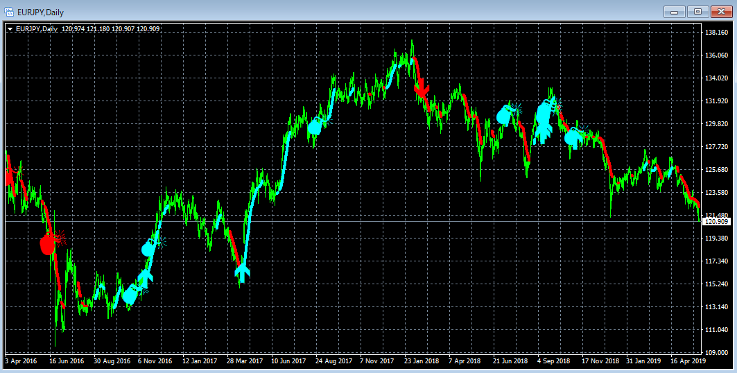The width and height of the screenshot is (737, 373).
Task: Select the 138.160 price scale label
Action: (x=717, y=33)
